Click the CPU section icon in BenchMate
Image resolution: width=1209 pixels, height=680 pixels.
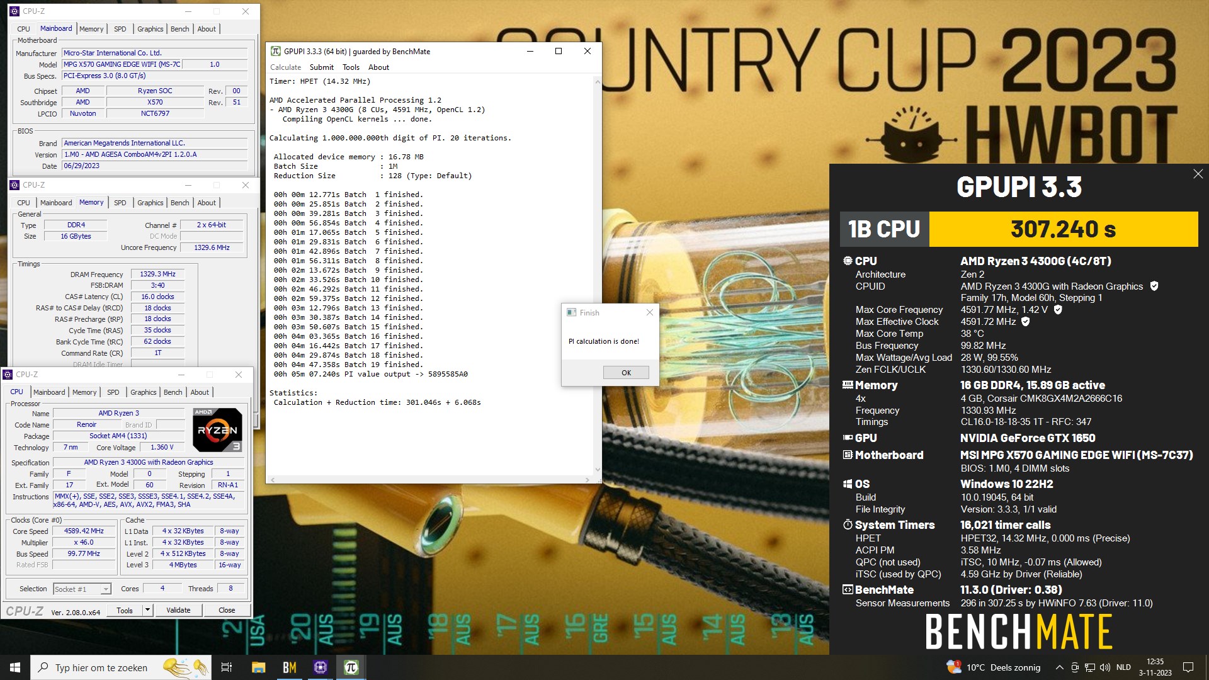(848, 261)
